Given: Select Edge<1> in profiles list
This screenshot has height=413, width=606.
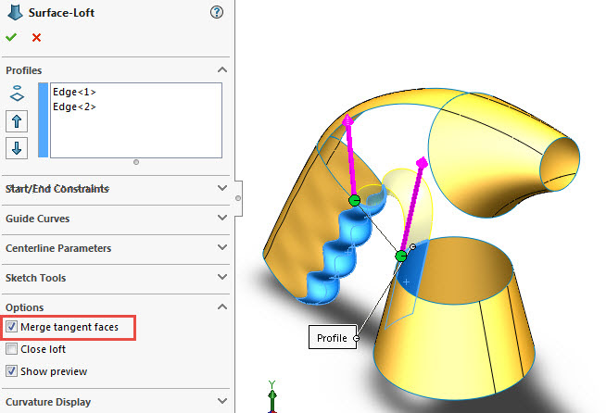Looking at the screenshot, I should pos(74,92).
